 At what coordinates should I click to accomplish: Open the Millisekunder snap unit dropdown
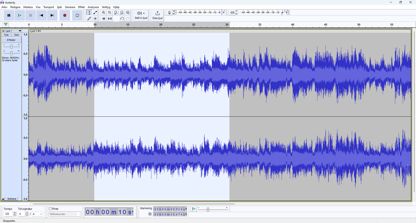[x=65, y=214]
